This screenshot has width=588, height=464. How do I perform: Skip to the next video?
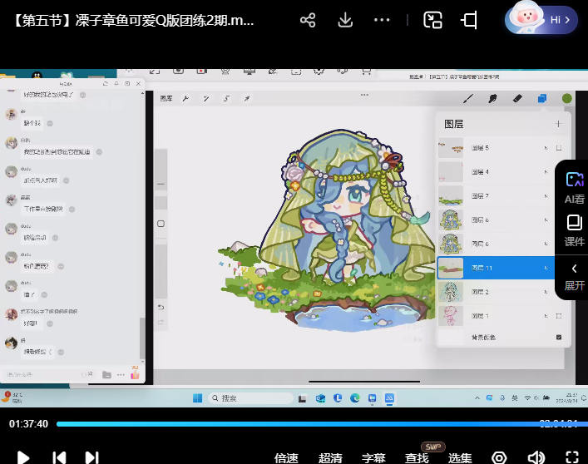coord(92,457)
